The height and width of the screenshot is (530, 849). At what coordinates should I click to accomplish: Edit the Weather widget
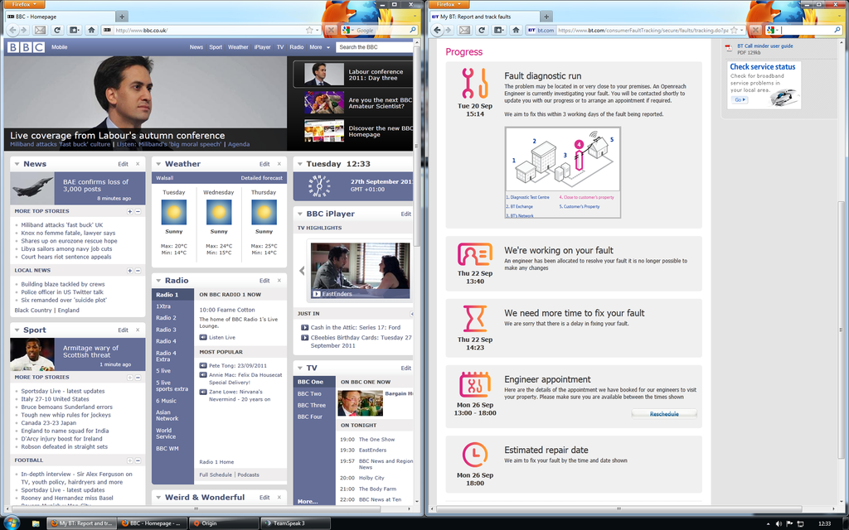pyautogui.click(x=264, y=164)
